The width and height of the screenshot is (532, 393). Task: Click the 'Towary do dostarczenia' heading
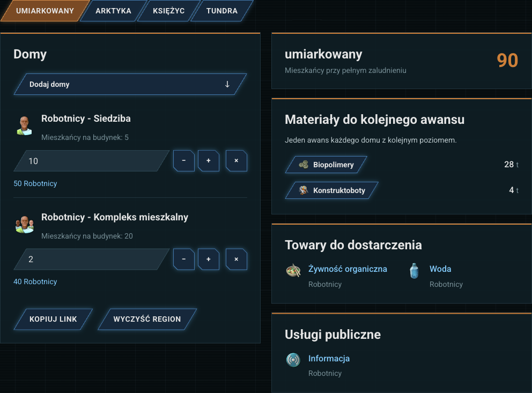point(353,245)
